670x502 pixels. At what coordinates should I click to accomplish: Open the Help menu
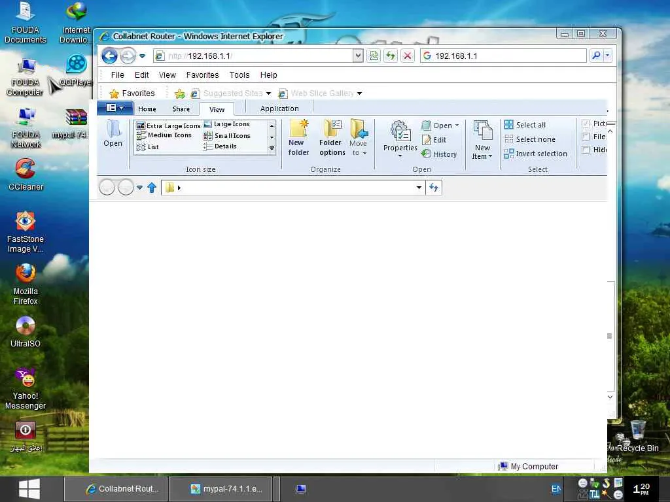coord(269,75)
